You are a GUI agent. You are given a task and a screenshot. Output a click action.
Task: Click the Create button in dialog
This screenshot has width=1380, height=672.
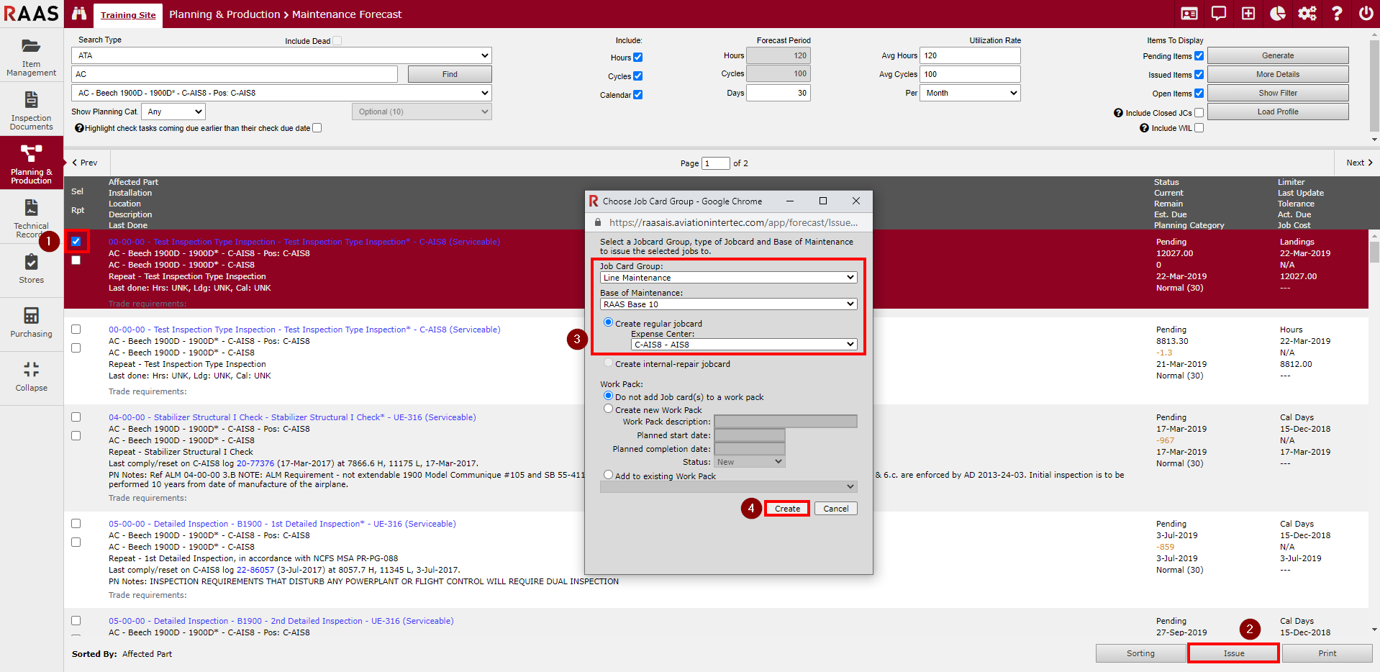[787, 509]
